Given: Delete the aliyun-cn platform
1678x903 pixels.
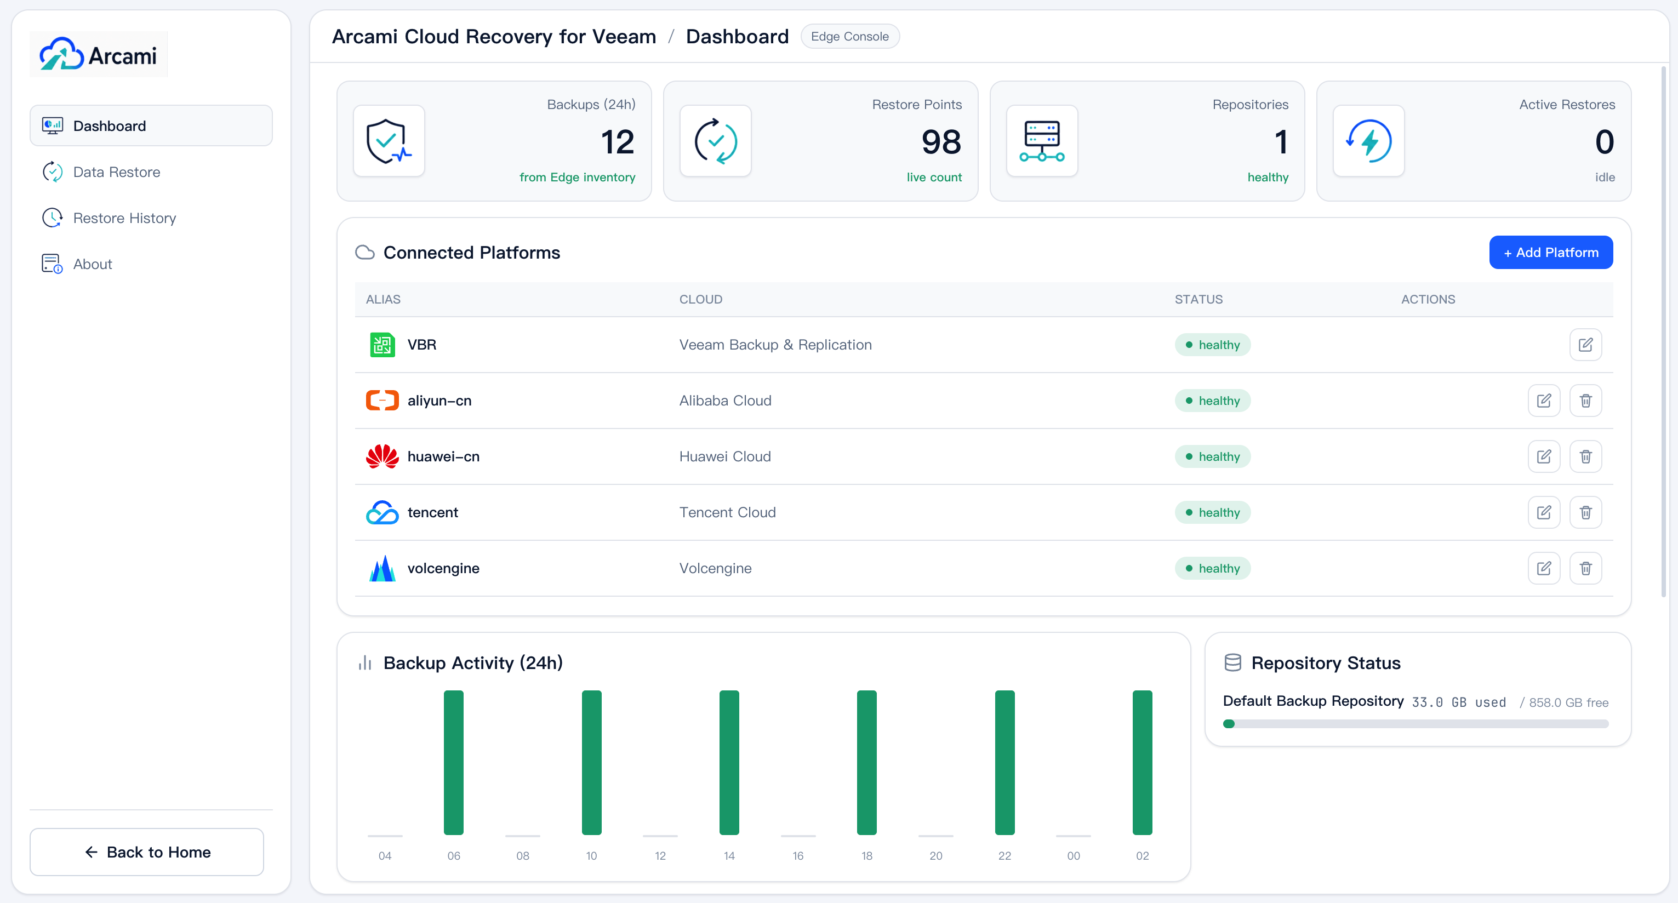Looking at the screenshot, I should pyautogui.click(x=1585, y=401).
